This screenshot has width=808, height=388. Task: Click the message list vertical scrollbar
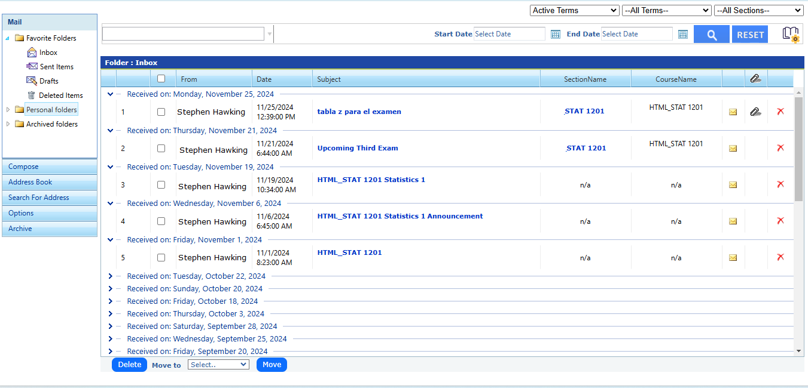pos(798,149)
